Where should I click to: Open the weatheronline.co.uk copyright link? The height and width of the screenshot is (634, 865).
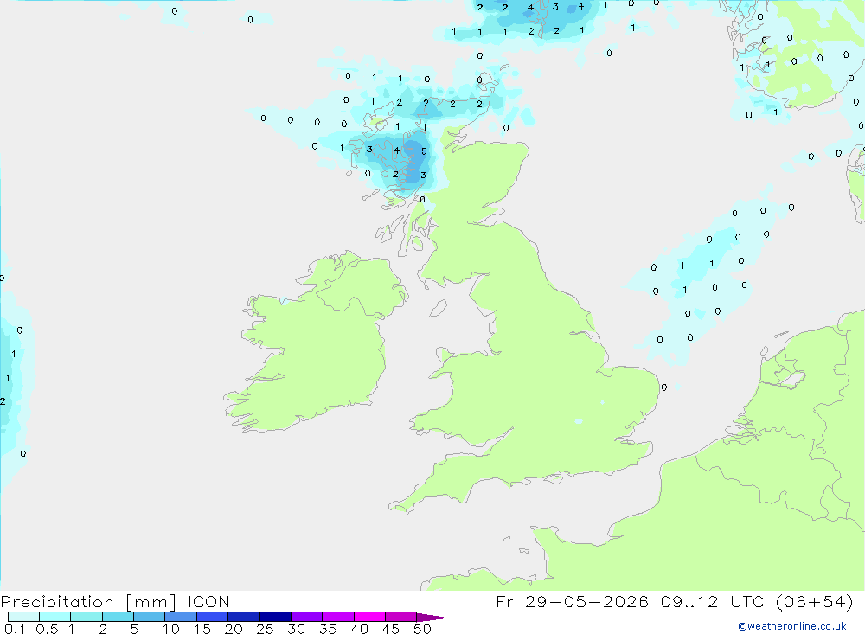(x=792, y=626)
